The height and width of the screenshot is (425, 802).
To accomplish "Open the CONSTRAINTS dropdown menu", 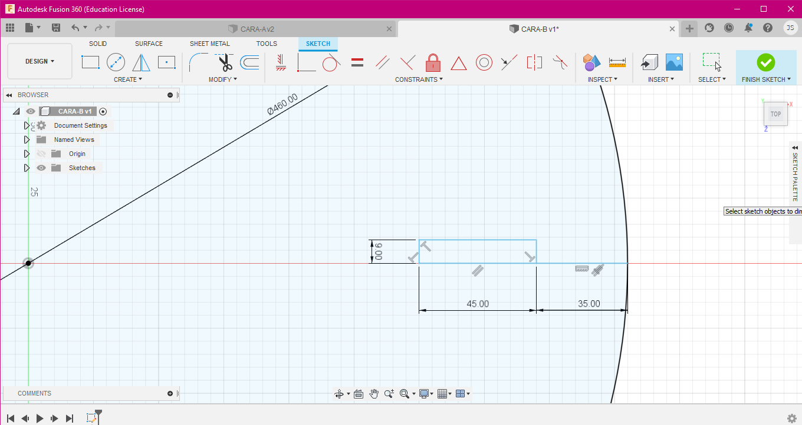I will (x=419, y=79).
